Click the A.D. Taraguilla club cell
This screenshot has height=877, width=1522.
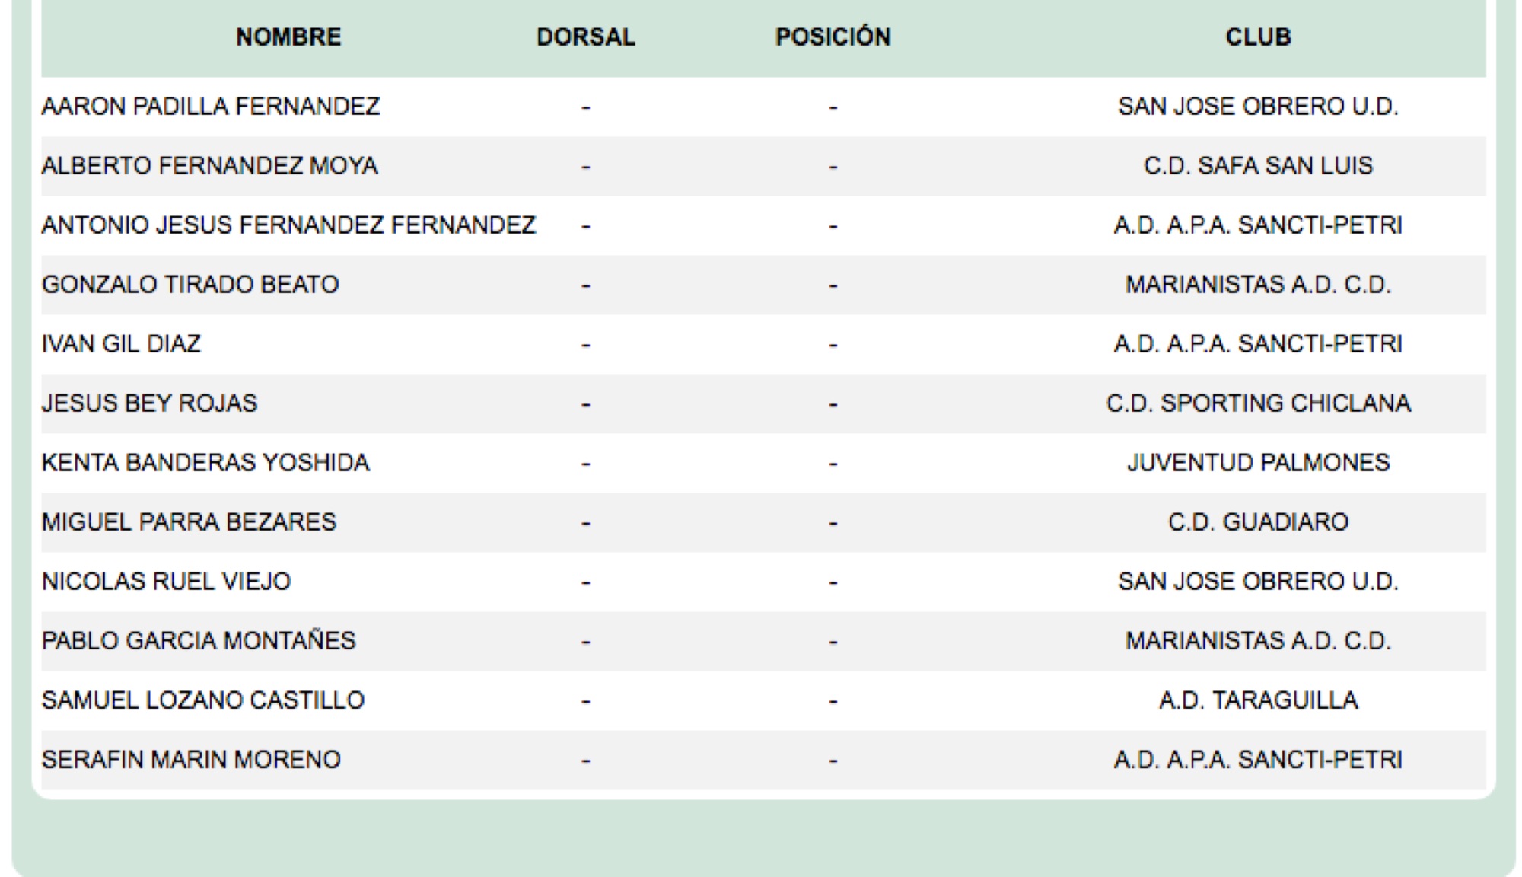coord(1258,700)
